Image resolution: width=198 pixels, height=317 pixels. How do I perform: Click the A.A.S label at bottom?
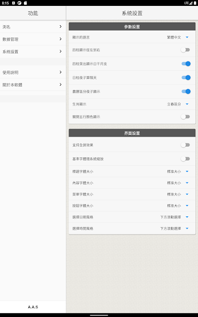click(x=33, y=307)
